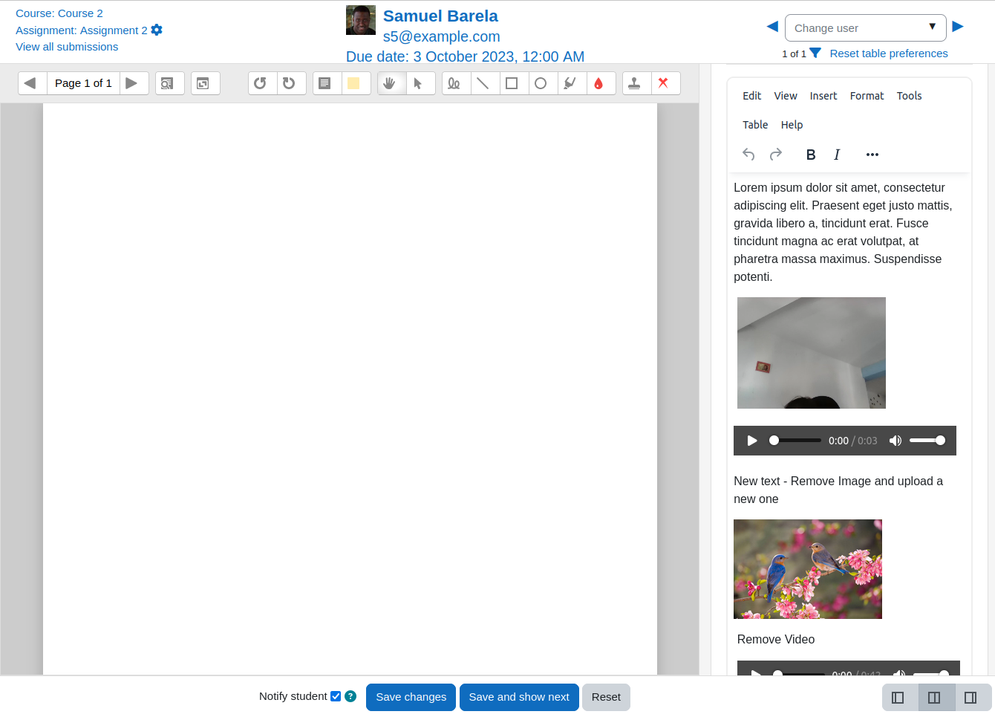Open the search comments tool
This screenshot has width=995, height=720.
(x=170, y=83)
